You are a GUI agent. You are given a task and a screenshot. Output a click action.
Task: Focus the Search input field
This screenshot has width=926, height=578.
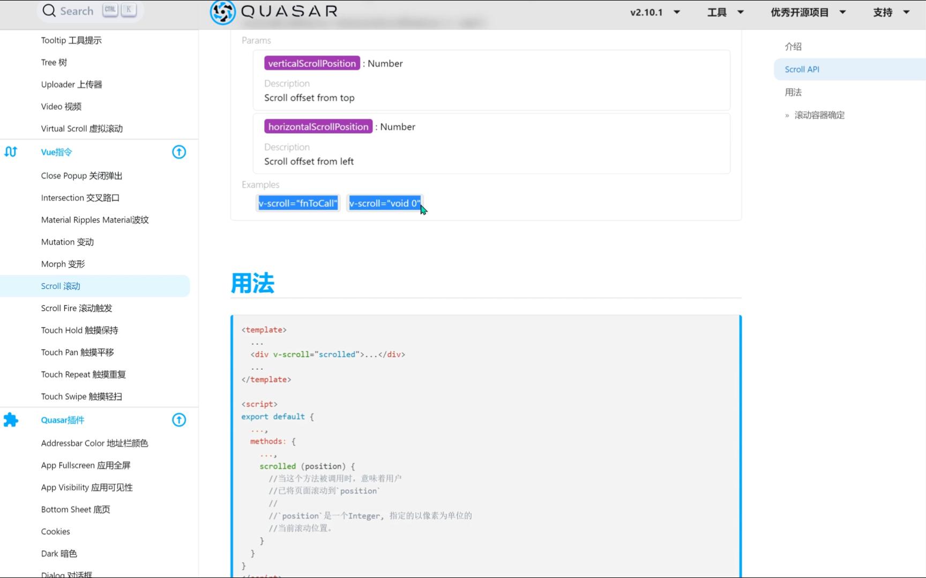[x=89, y=11]
